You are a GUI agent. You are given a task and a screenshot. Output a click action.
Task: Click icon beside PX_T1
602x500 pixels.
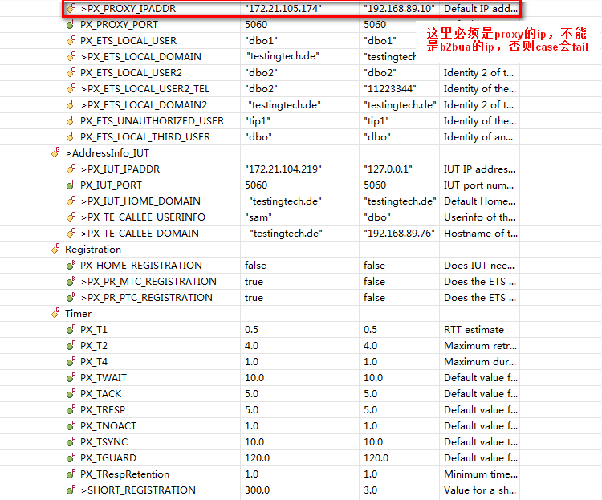[x=71, y=330]
